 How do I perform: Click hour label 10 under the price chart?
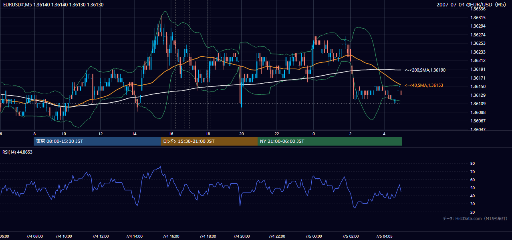[x=64, y=134]
